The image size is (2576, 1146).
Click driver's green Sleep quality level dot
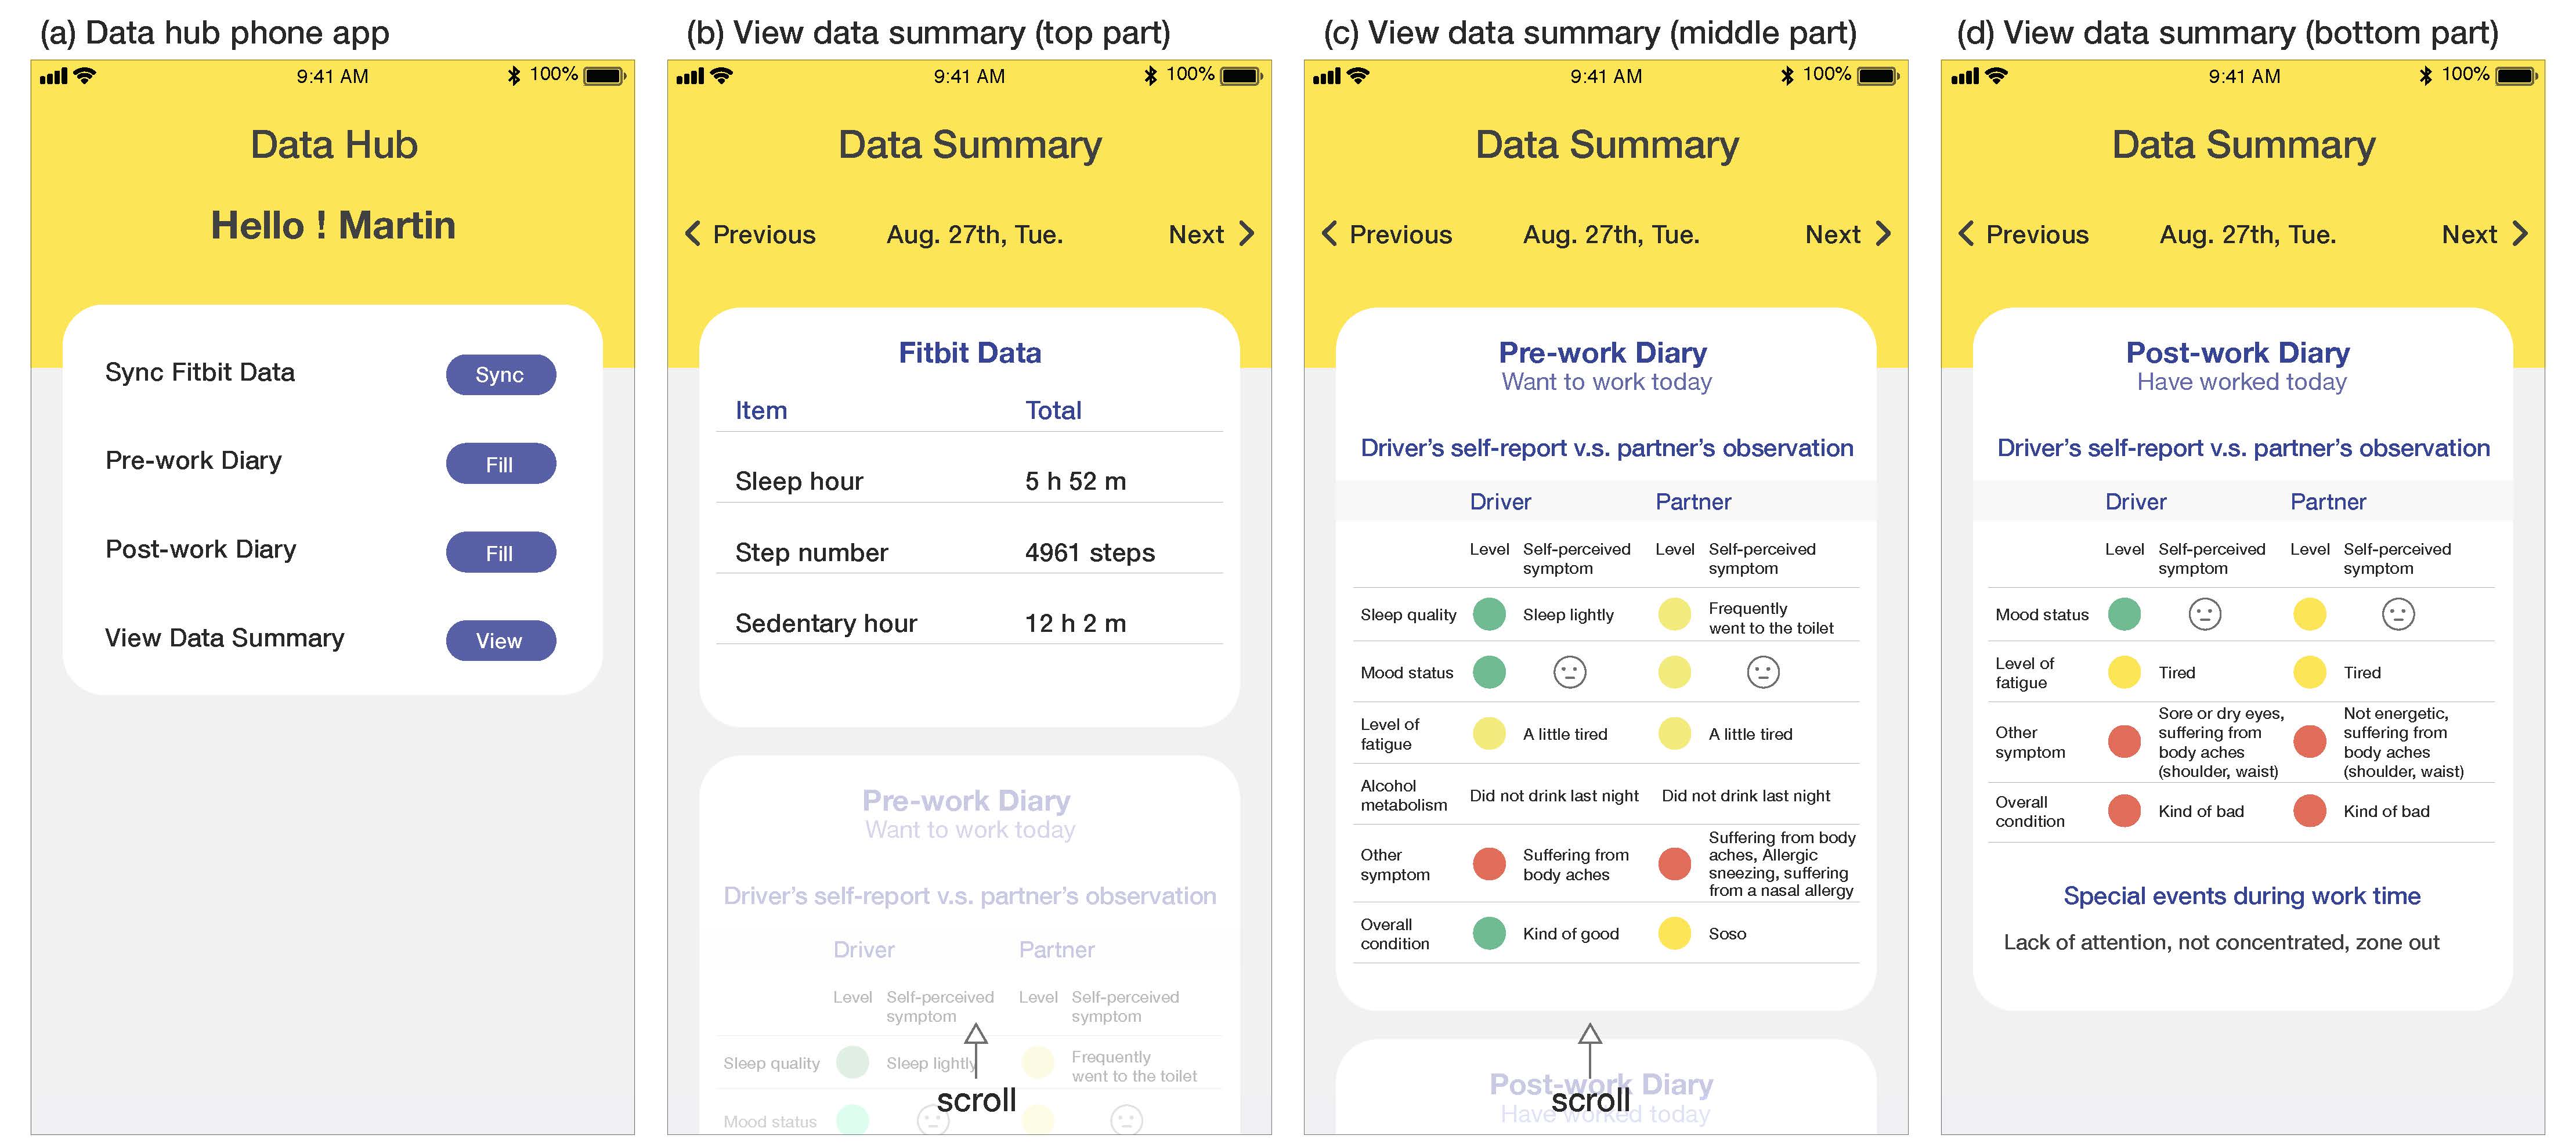pyautogui.click(x=1489, y=614)
